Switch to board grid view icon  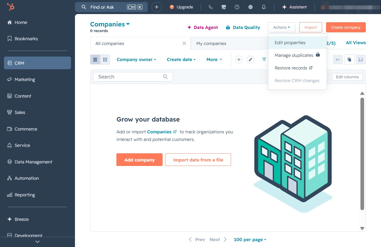tap(105, 60)
